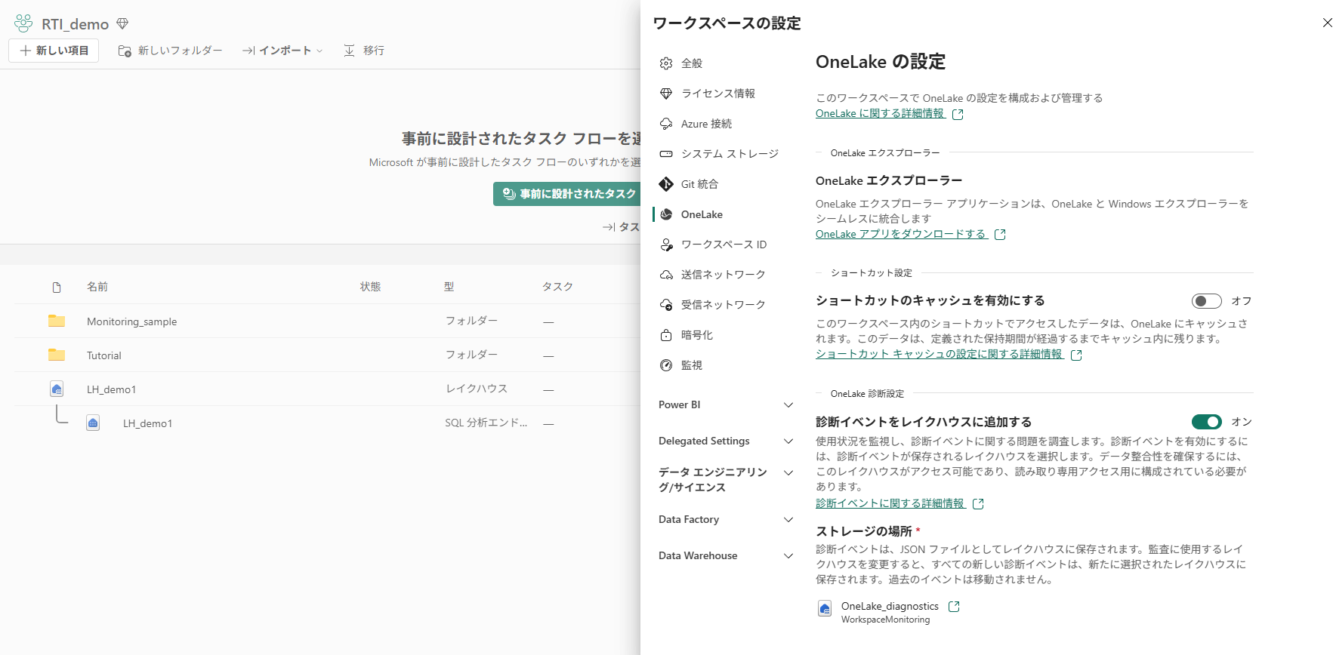Click external-link icon beside OneLake app download
Image resolution: width=1333 pixels, height=655 pixels.
[x=1000, y=235]
